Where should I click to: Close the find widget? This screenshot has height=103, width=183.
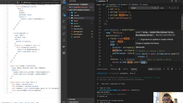(x=178, y=8)
